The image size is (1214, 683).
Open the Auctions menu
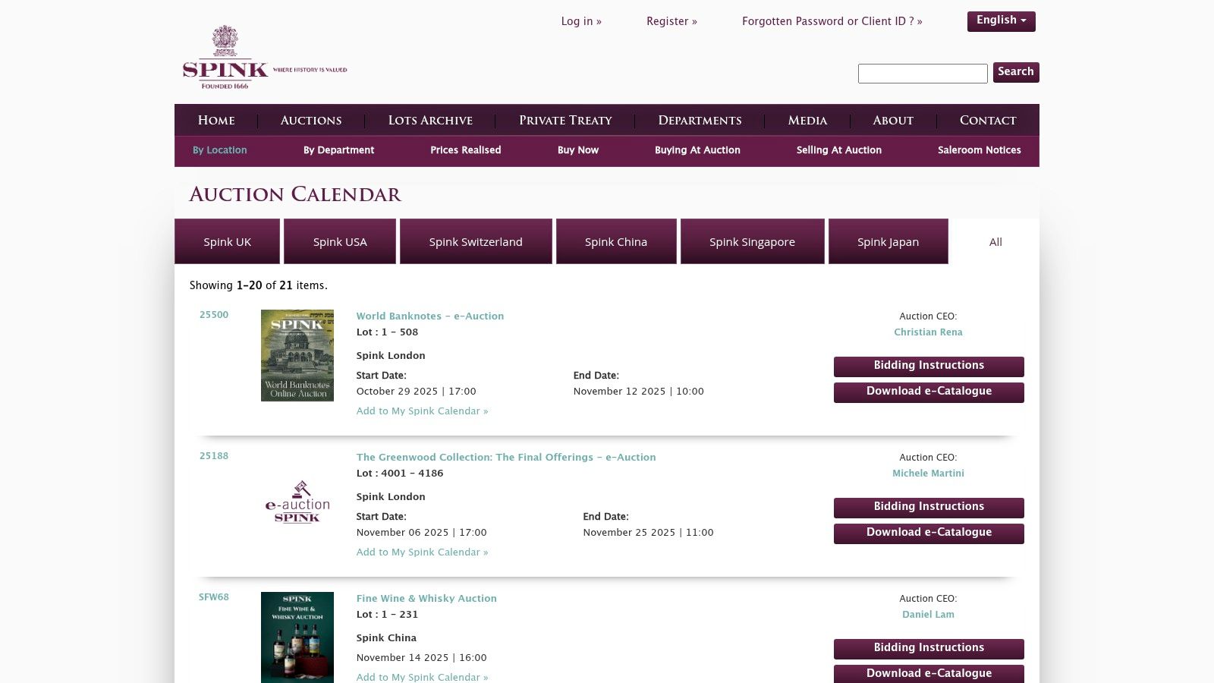tap(311, 120)
